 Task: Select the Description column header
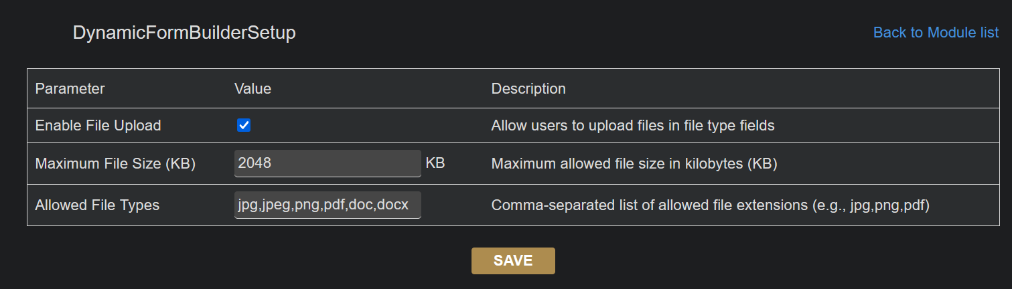coord(528,88)
